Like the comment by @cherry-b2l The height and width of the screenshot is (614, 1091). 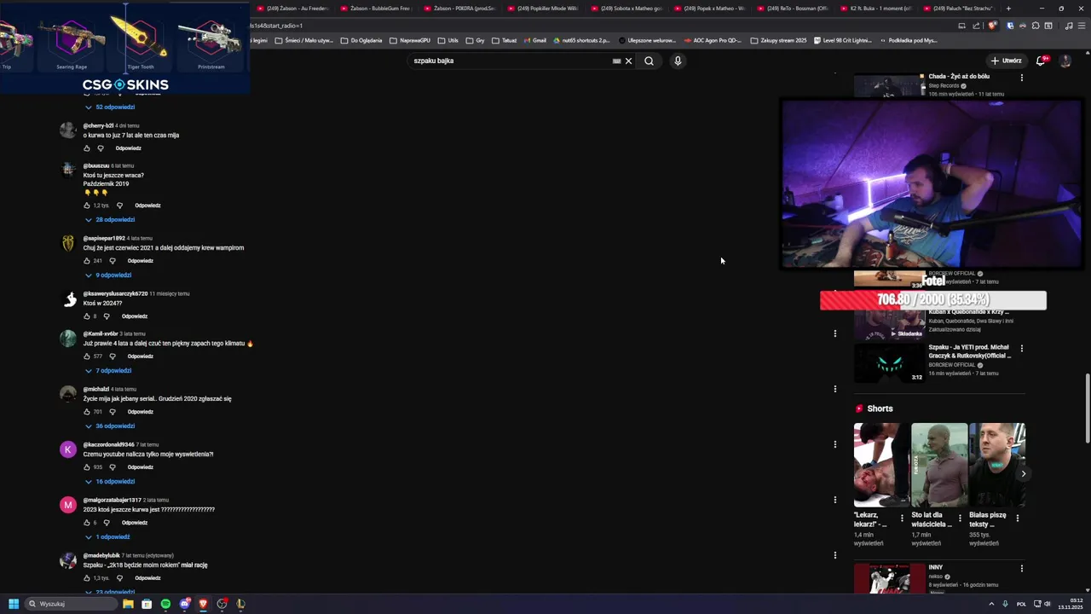point(87,148)
